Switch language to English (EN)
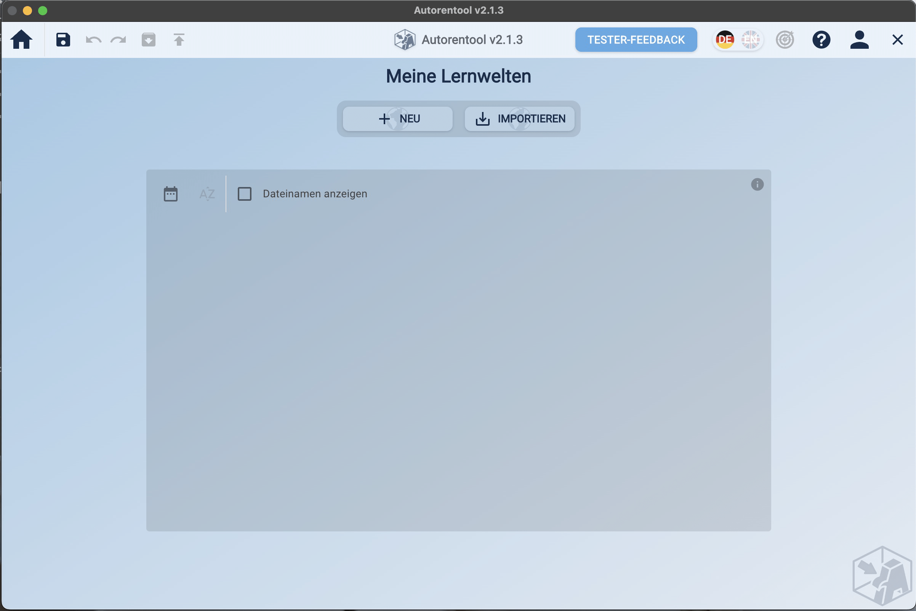 [750, 40]
